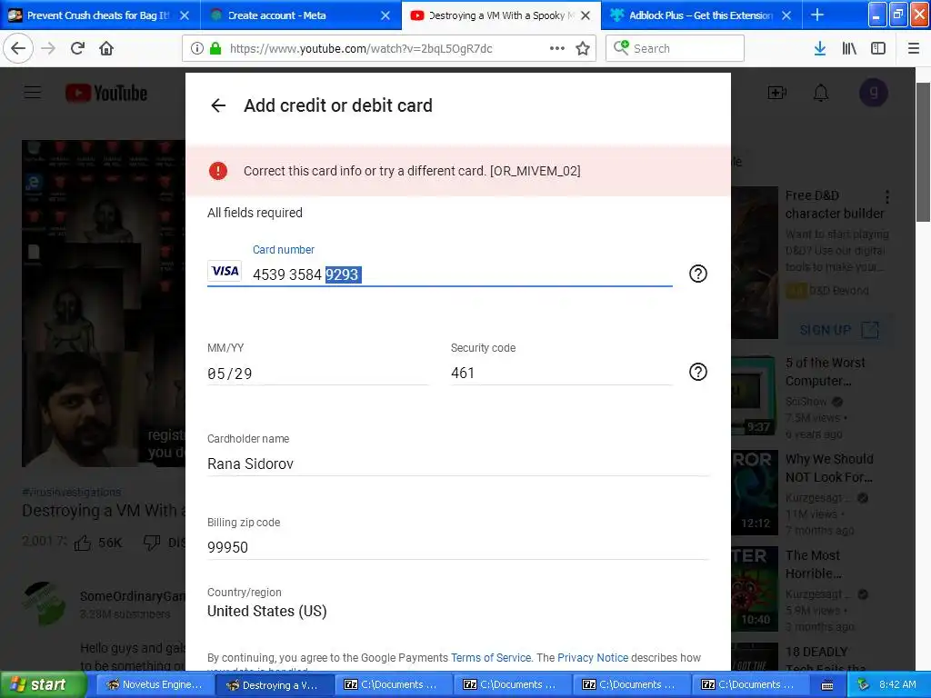This screenshot has height=698, width=931.
Task: Switch to Novetus Engine taskbar item
Action: [x=155, y=684]
